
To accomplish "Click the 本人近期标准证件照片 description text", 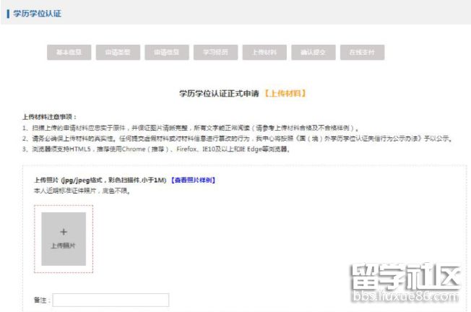I will tap(81, 191).
